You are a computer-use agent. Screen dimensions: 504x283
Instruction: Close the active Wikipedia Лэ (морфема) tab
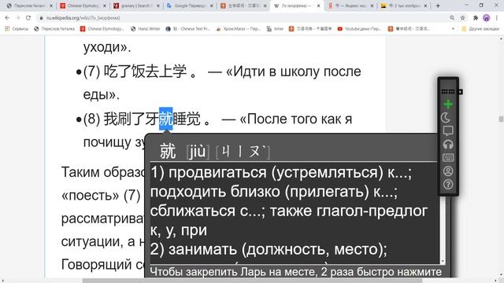(x=318, y=6)
